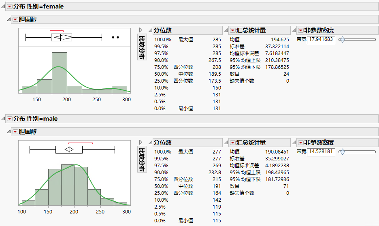Click the male 带宽 input field 14.528181
Image resolution: width=379 pixels, height=226 pixels.
pos(321,152)
